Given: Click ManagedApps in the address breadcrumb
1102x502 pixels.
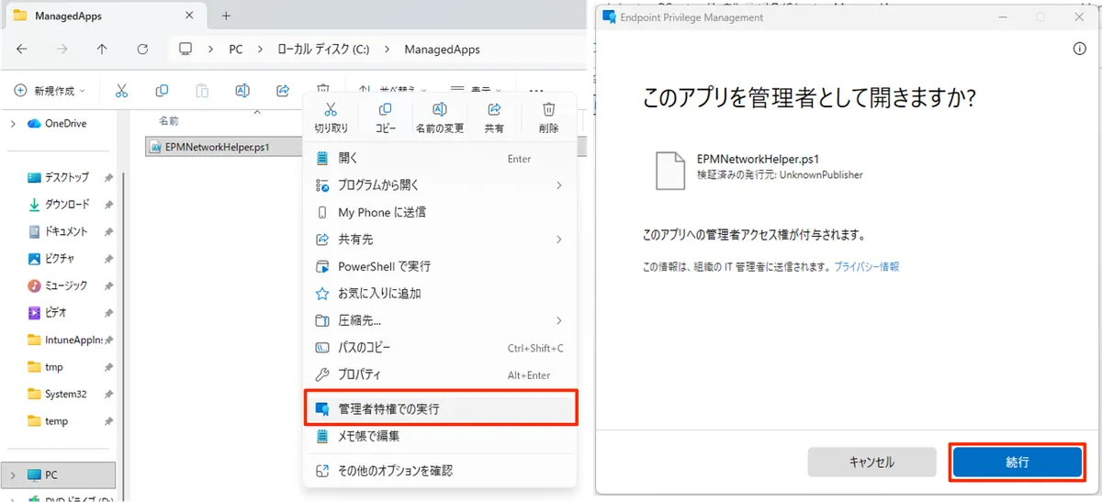Looking at the screenshot, I should (x=442, y=50).
